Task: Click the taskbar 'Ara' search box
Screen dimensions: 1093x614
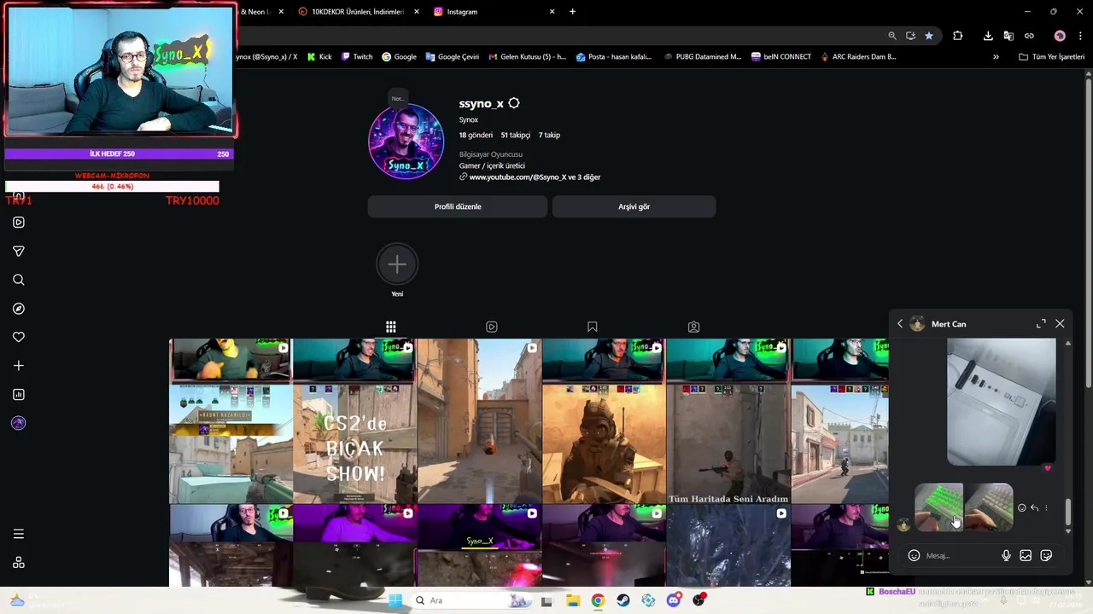Action: point(472,600)
